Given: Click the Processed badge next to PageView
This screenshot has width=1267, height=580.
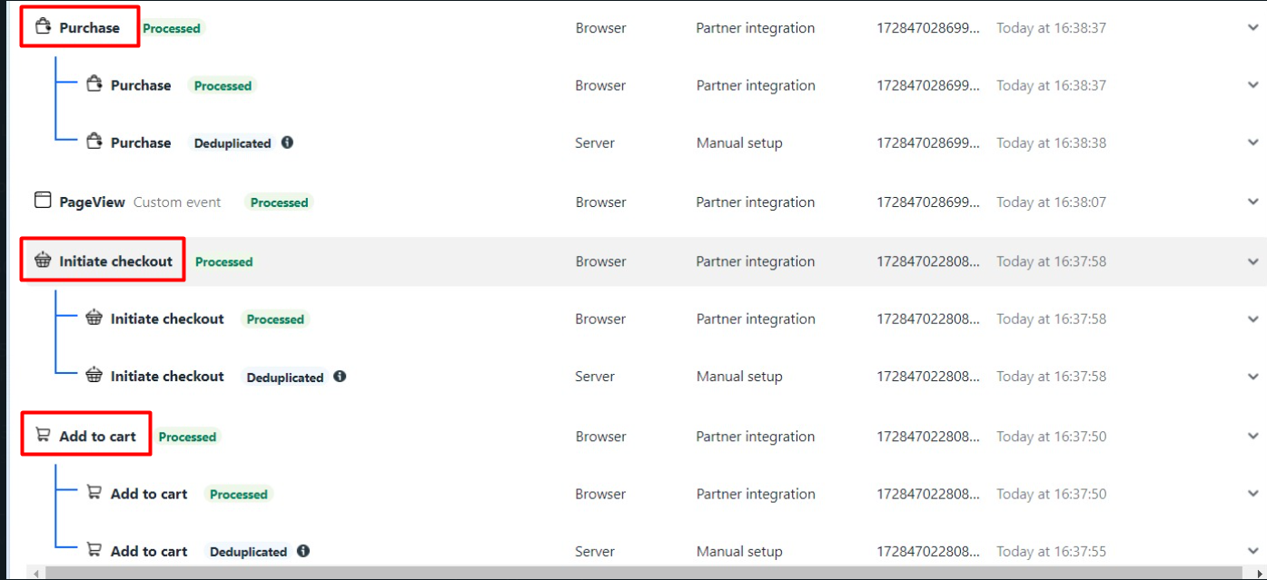Looking at the screenshot, I should tap(279, 202).
